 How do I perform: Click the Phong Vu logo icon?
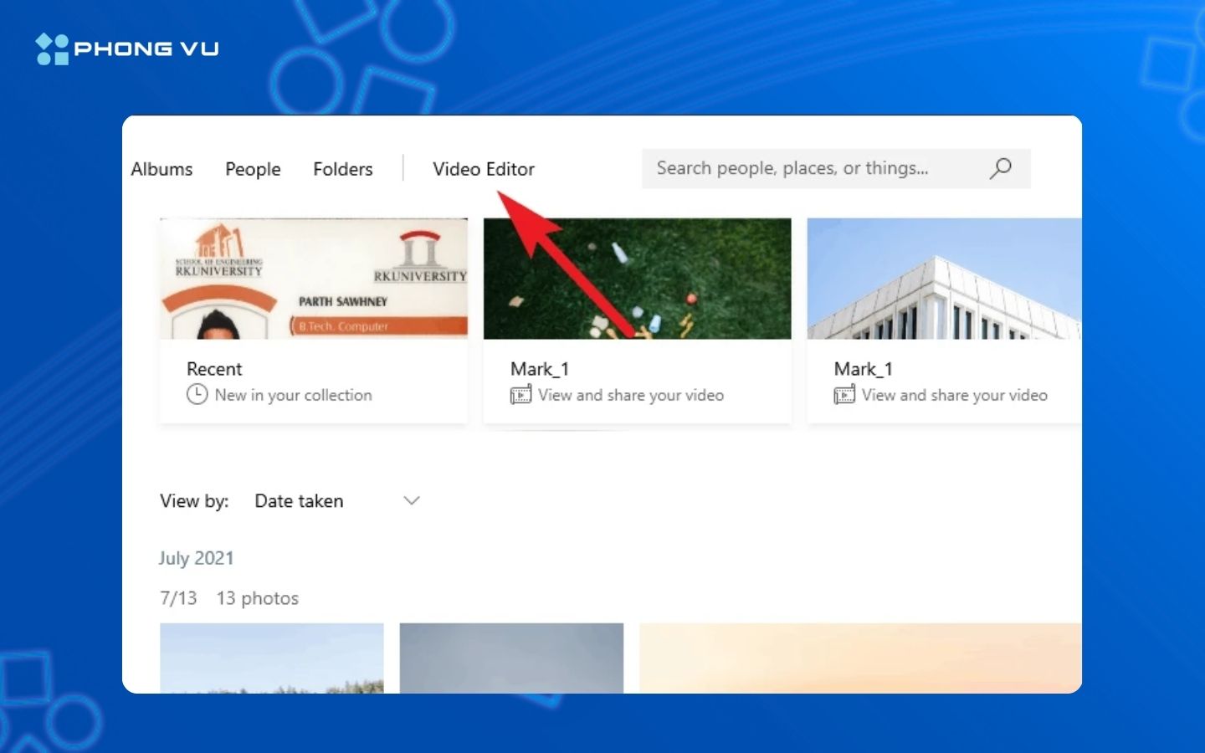(49, 48)
